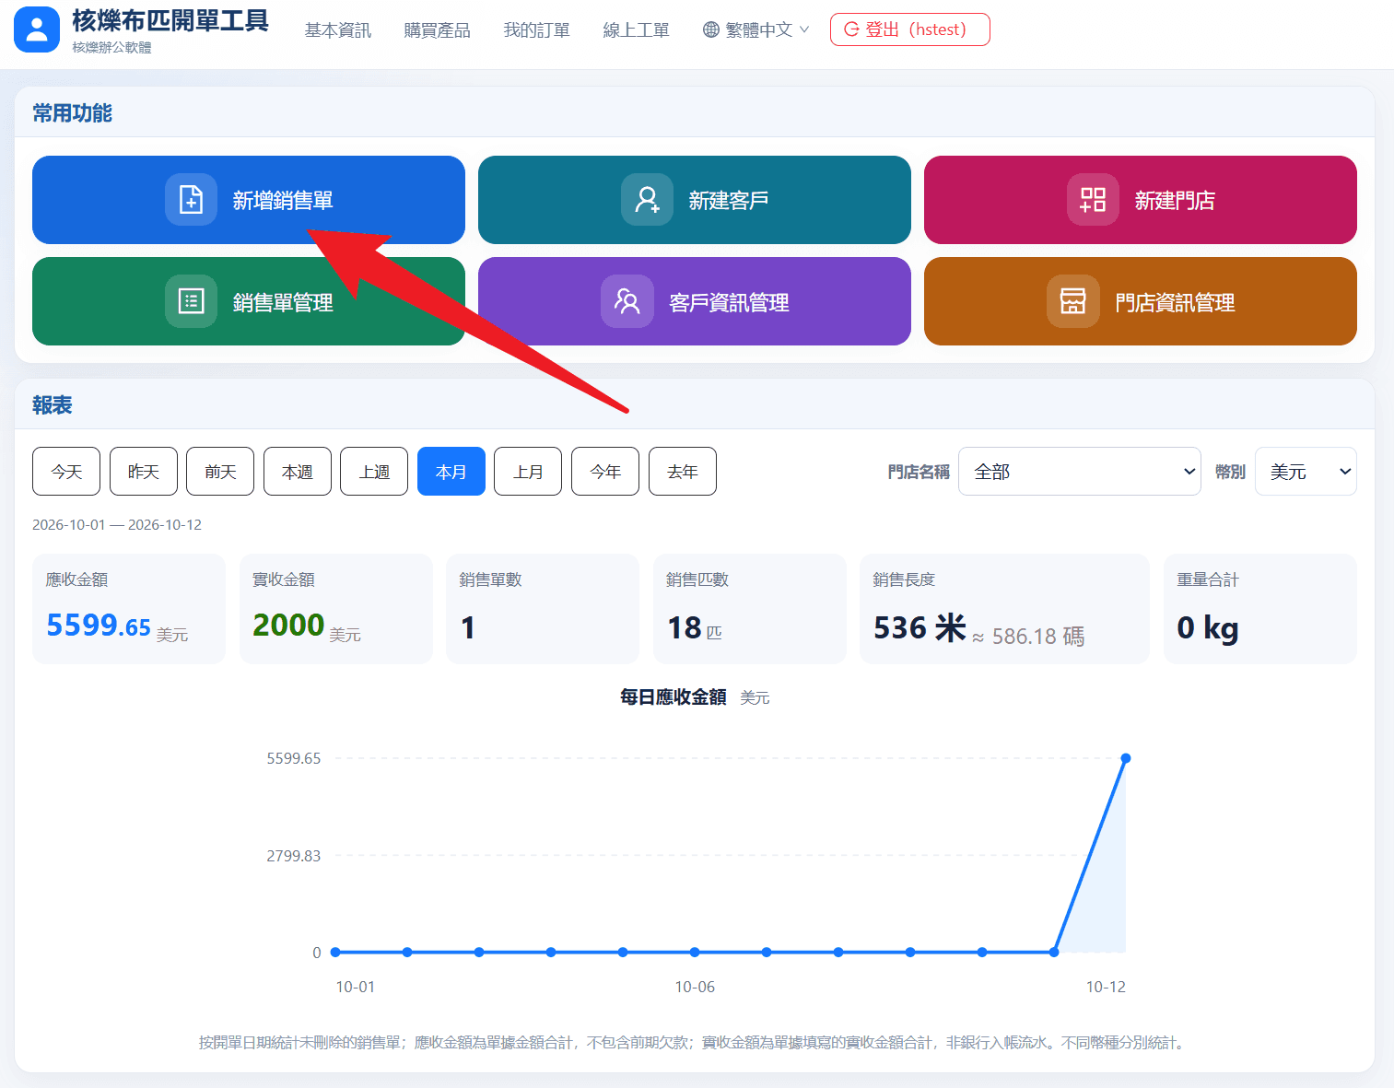Open the 基本資訊 menu item
The height and width of the screenshot is (1088, 1394).
(x=337, y=30)
